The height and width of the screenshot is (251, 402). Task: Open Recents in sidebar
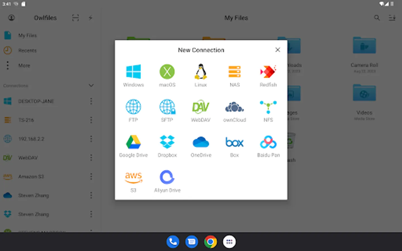pos(50,50)
